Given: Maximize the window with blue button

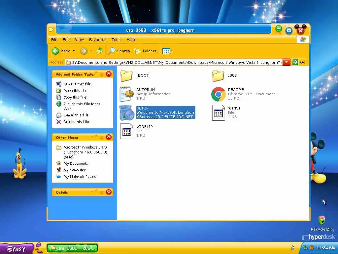Looking at the screenshot, I should (x=289, y=30).
